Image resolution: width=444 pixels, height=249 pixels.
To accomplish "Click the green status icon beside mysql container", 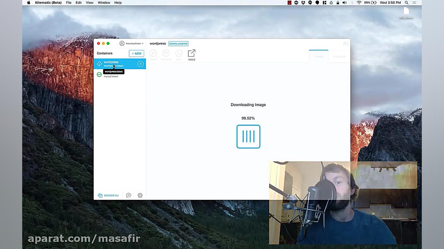I will coord(99,74).
